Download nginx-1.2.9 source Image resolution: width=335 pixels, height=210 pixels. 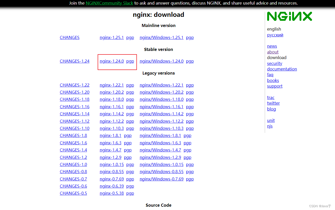(x=110, y=157)
